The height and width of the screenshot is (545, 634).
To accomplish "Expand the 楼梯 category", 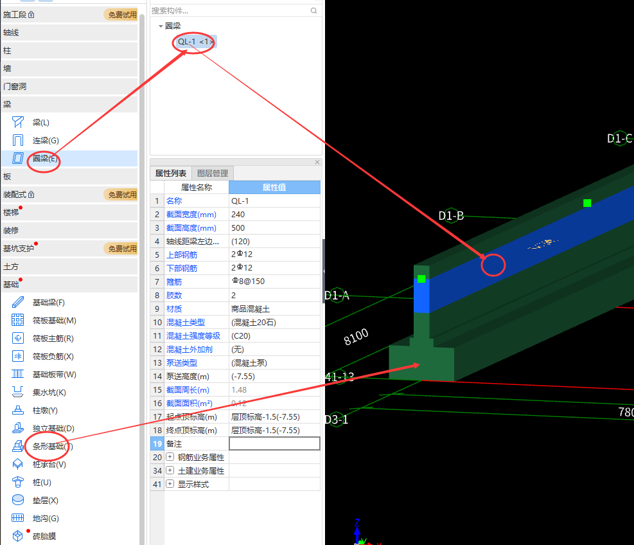I will 69,213.
